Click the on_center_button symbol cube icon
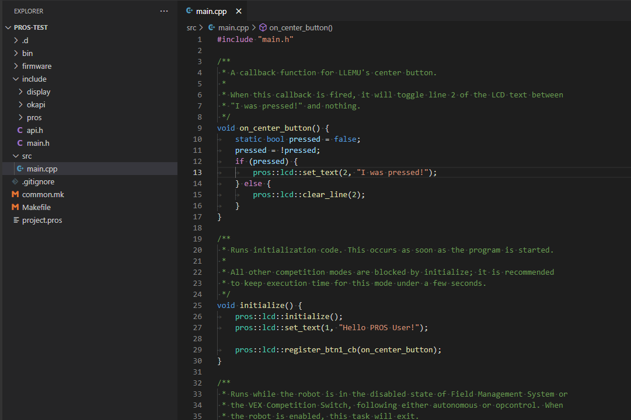Viewport: 631px width, 420px height. (263, 27)
